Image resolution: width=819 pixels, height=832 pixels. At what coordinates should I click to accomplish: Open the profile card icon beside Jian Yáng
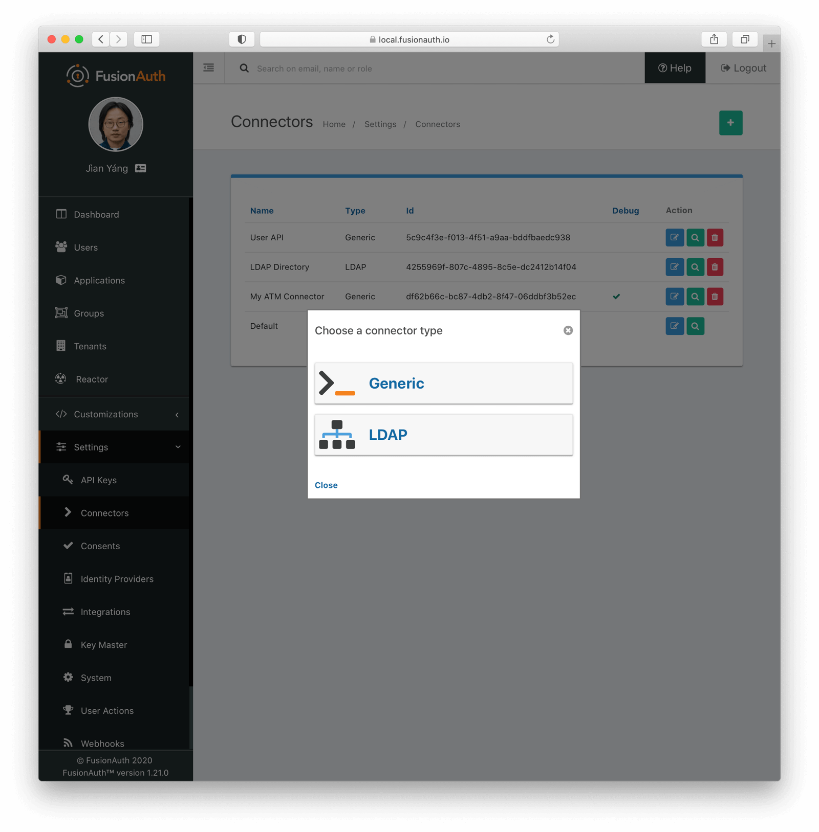[x=141, y=168]
